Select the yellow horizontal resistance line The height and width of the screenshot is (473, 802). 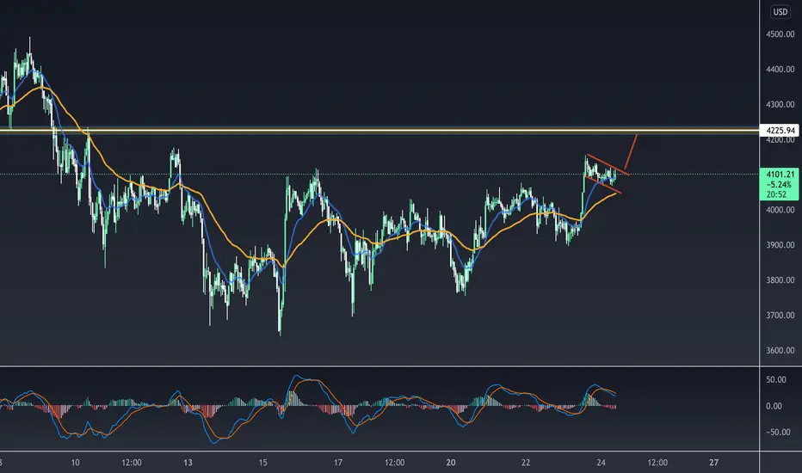[379, 131]
